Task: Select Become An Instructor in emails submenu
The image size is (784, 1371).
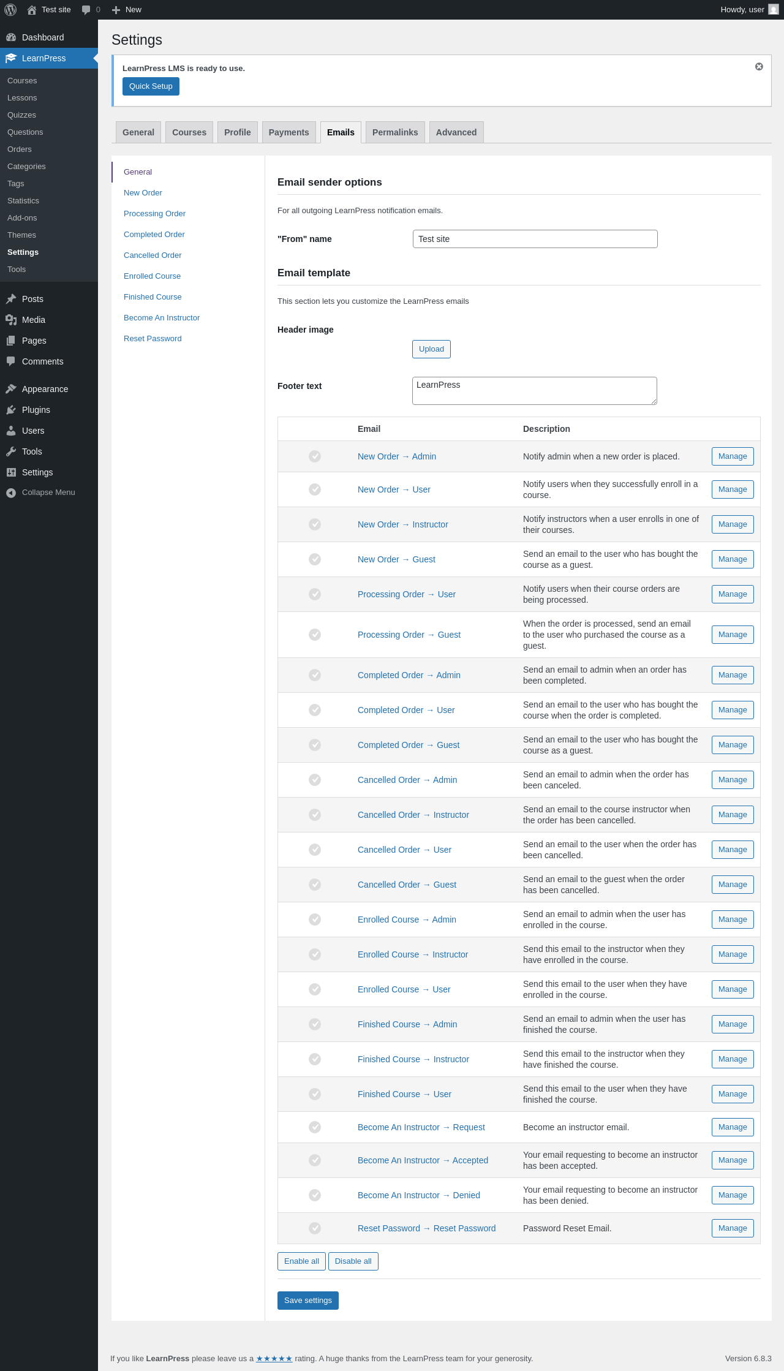Action: tap(162, 318)
